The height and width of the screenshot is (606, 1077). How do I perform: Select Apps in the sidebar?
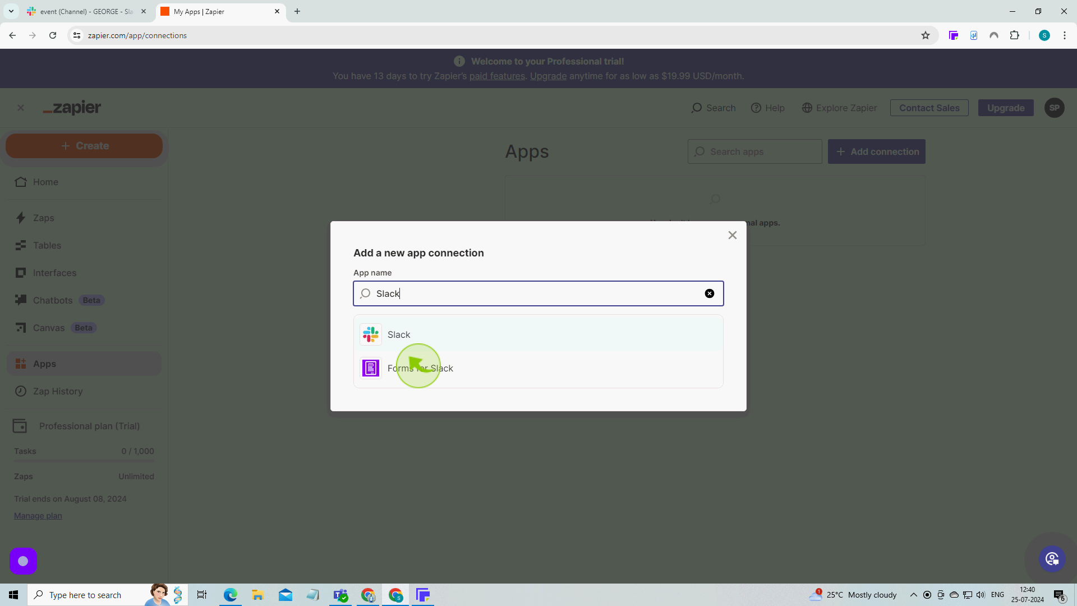click(84, 364)
